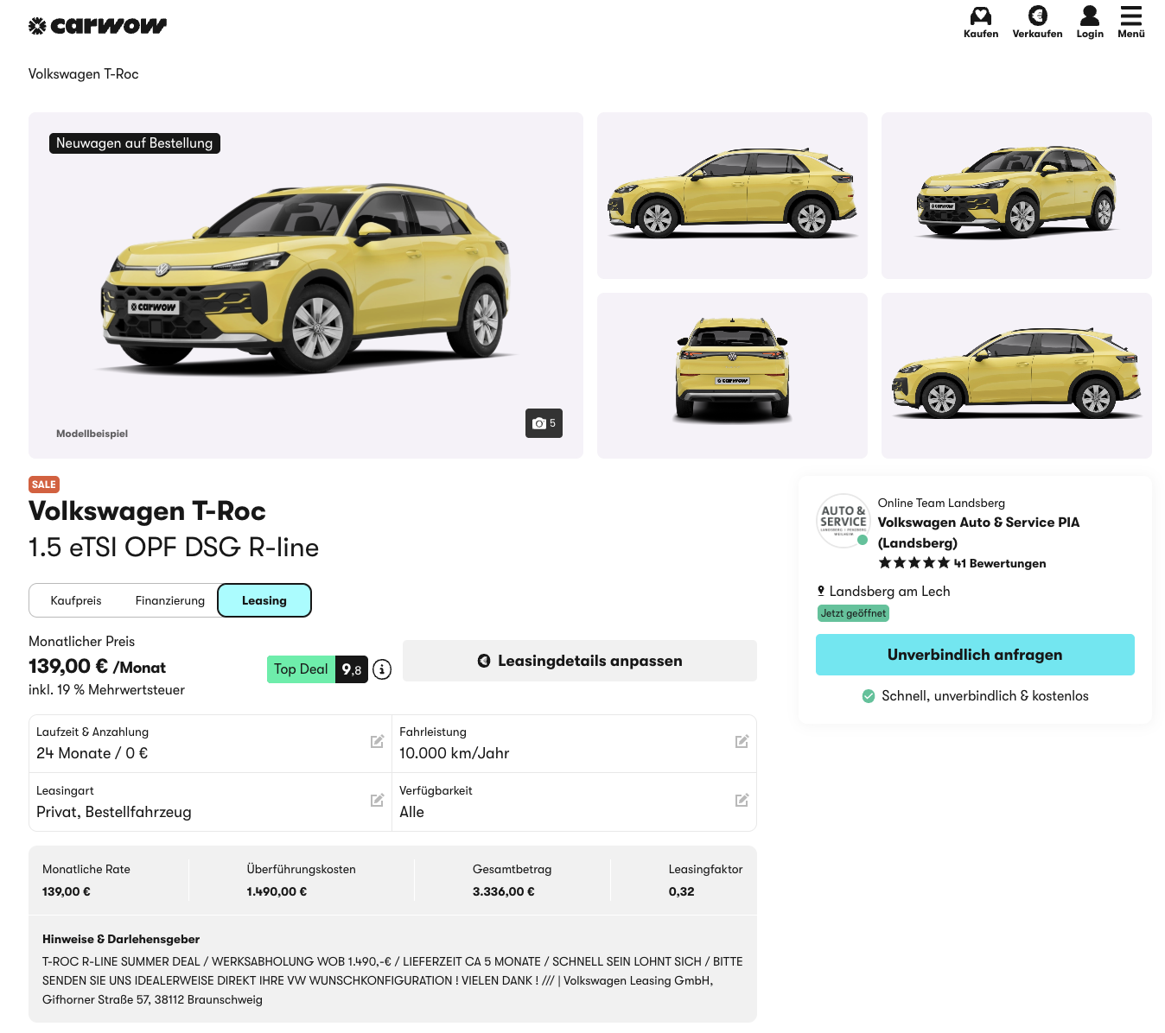Image resolution: width=1165 pixels, height=1033 pixels.
Task: Click the Hinweise & Darlehensgeber heading
Action: coord(121,939)
